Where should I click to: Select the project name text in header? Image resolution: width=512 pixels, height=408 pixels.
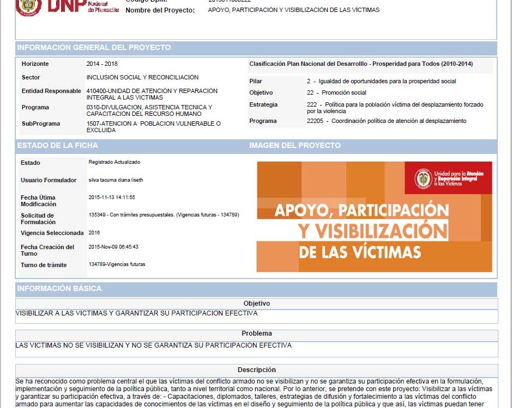point(293,10)
